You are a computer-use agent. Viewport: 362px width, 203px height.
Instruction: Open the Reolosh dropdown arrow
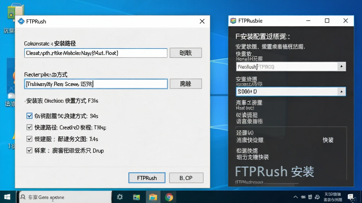coord(341,67)
